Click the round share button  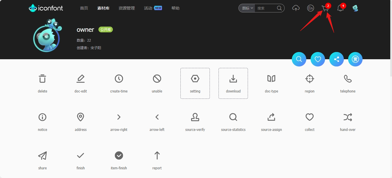click(337, 59)
